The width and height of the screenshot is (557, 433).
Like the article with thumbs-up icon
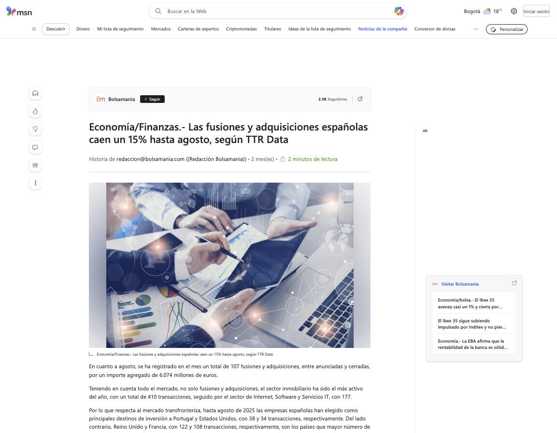(x=35, y=111)
